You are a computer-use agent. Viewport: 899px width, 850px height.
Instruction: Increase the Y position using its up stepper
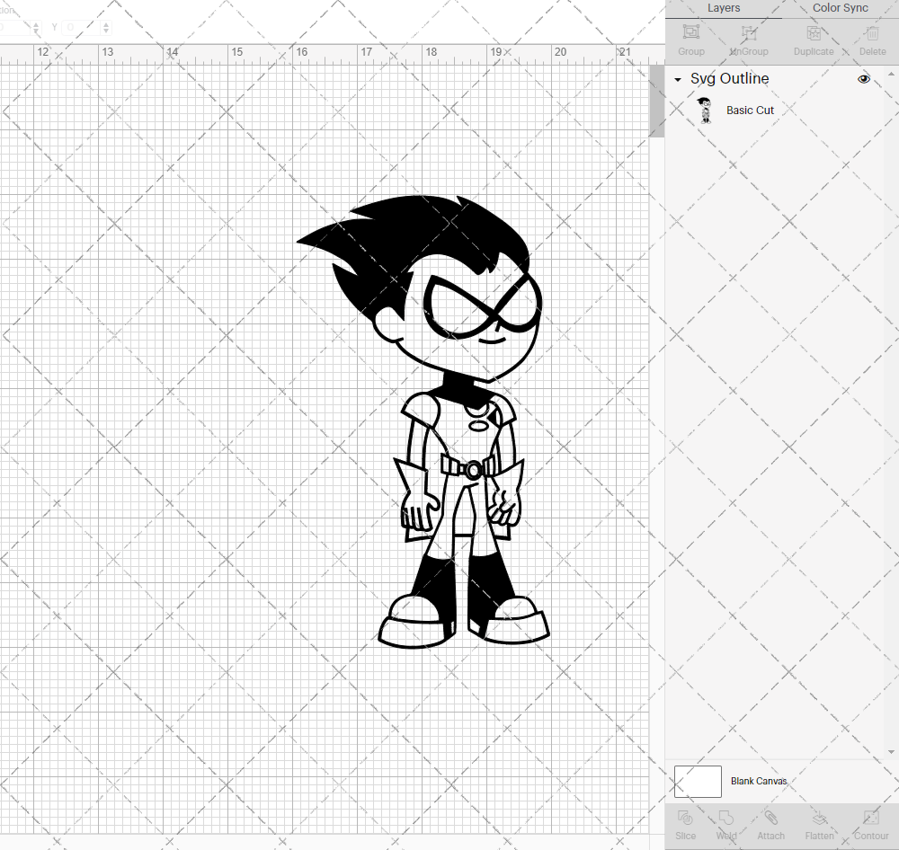click(x=105, y=23)
